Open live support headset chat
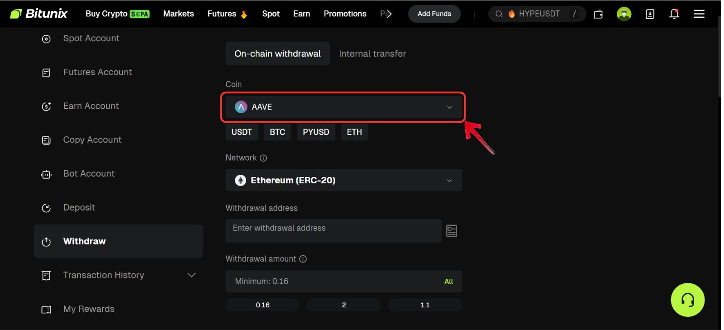The image size is (724, 330). pos(687,300)
